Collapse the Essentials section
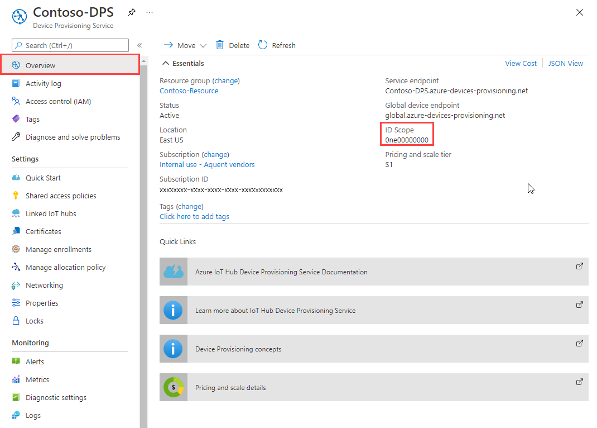The width and height of the screenshot is (597, 428). coord(166,64)
